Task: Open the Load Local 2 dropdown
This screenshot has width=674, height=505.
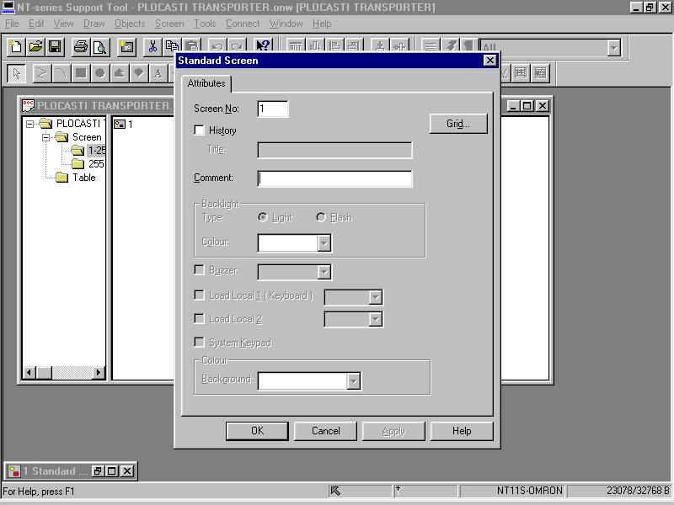Action: coord(376,319)
